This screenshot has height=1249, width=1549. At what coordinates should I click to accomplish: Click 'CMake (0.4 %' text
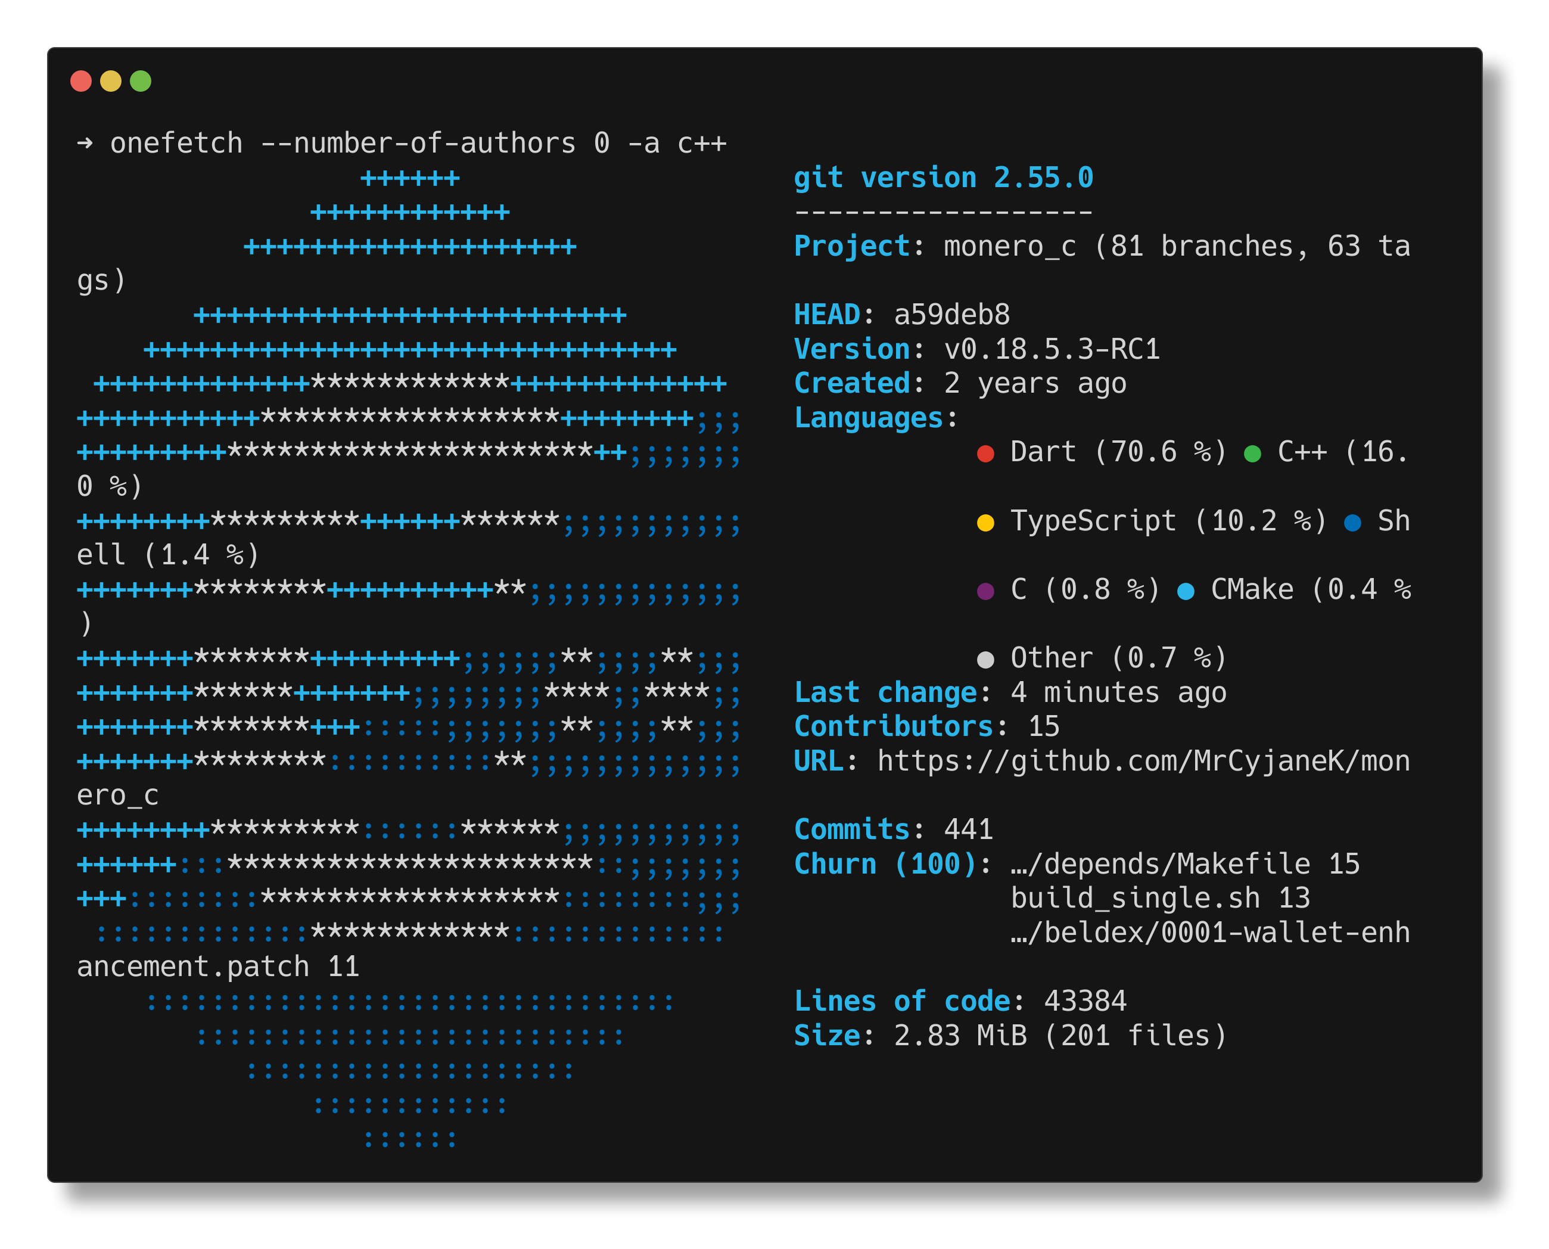click(1310, 589)
